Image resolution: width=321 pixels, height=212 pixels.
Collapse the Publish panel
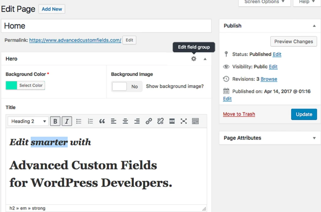click(314, 26)
